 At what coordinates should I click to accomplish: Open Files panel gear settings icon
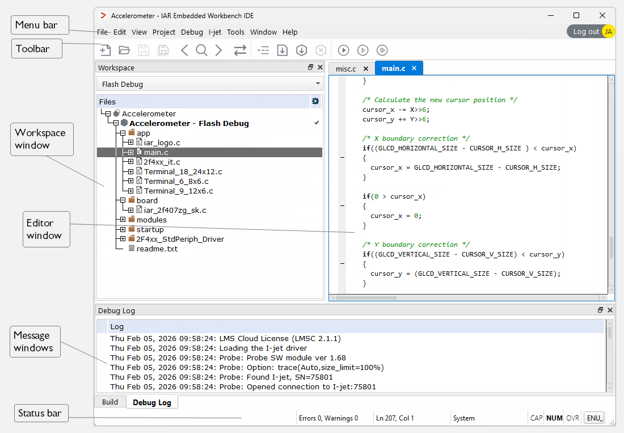click(315, 101)
